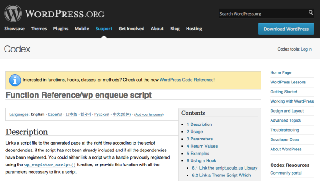The image size is (320, 181).
Task: Click the Log in link
Action: pyautogui.click(x=306, y=49)
